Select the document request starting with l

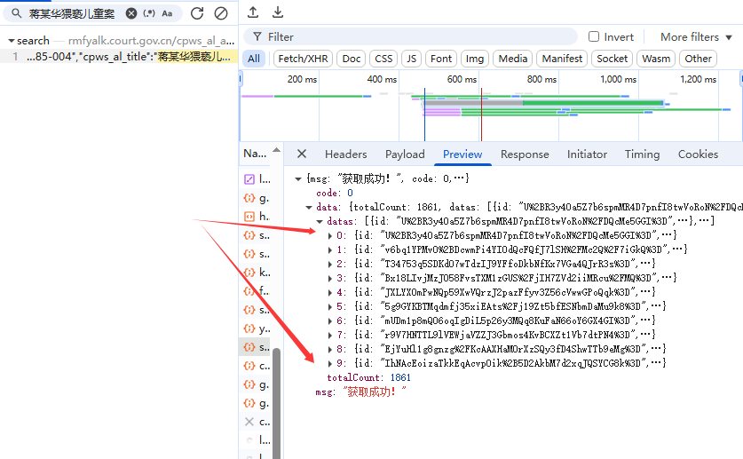coord(256,179)
